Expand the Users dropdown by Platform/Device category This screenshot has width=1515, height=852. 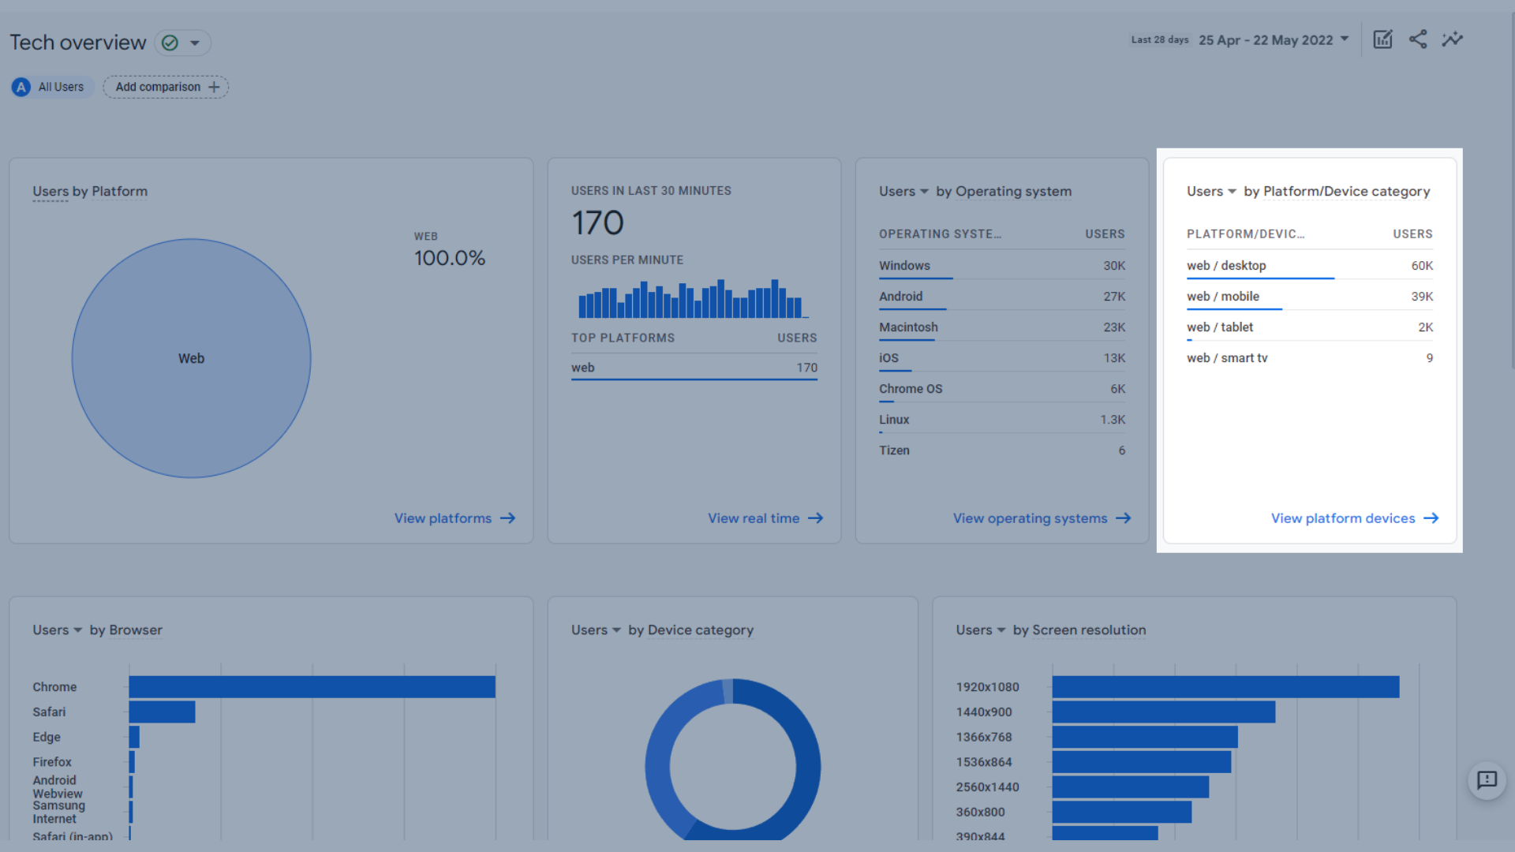point(1232,192)
